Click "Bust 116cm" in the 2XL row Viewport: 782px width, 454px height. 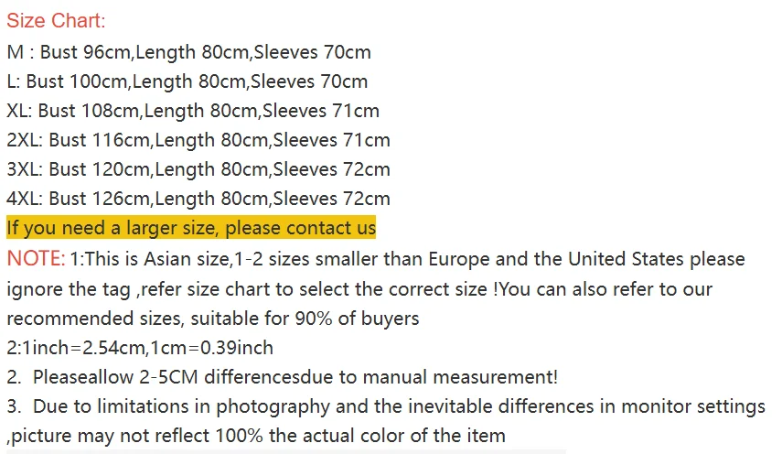(99, 140)
